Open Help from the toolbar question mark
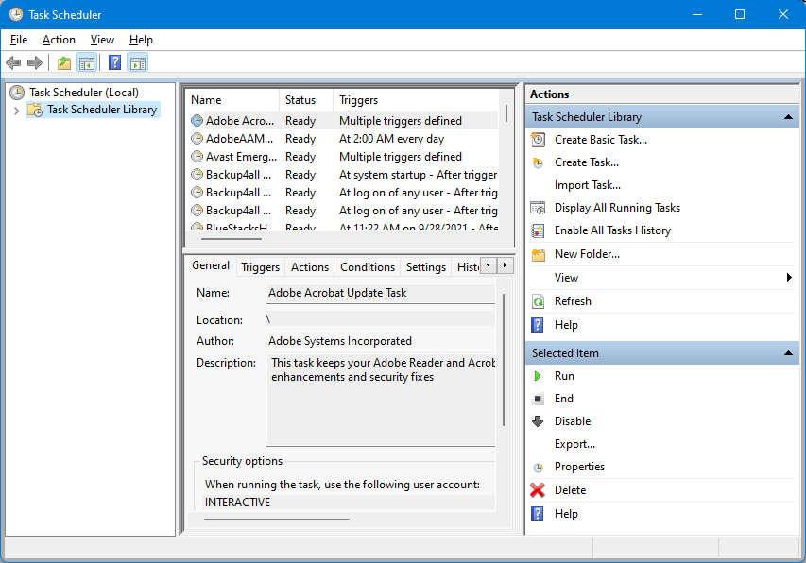 click(x=113, y=62)
